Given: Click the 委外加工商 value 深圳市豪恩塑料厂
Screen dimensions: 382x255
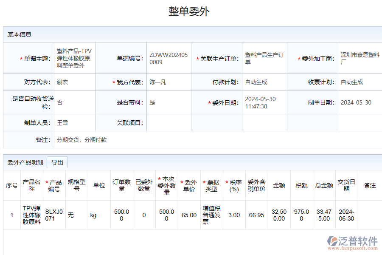Looking at the screenshot, I should [x=359, y=58].
